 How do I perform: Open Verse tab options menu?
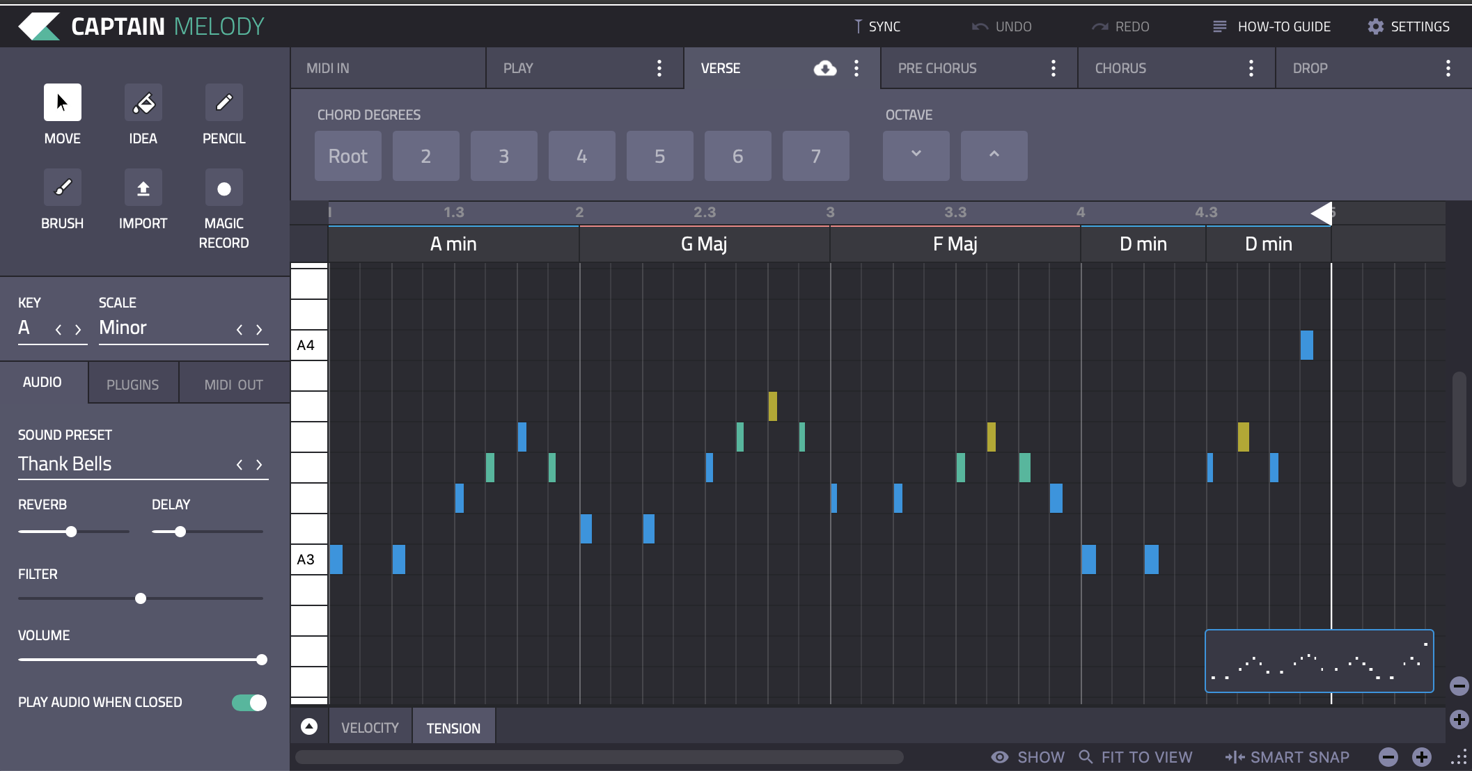856,68
